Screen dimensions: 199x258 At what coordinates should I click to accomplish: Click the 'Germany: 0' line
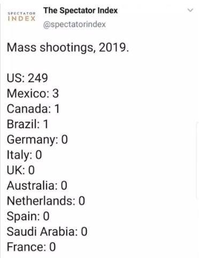point(37,139)
